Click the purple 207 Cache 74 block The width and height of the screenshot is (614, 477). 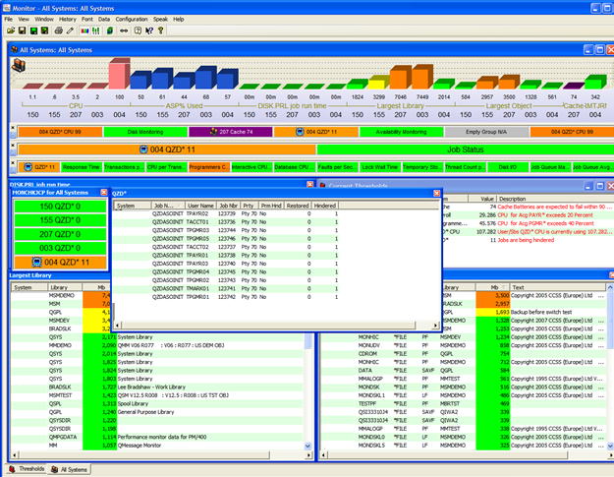tap(231, 131)
